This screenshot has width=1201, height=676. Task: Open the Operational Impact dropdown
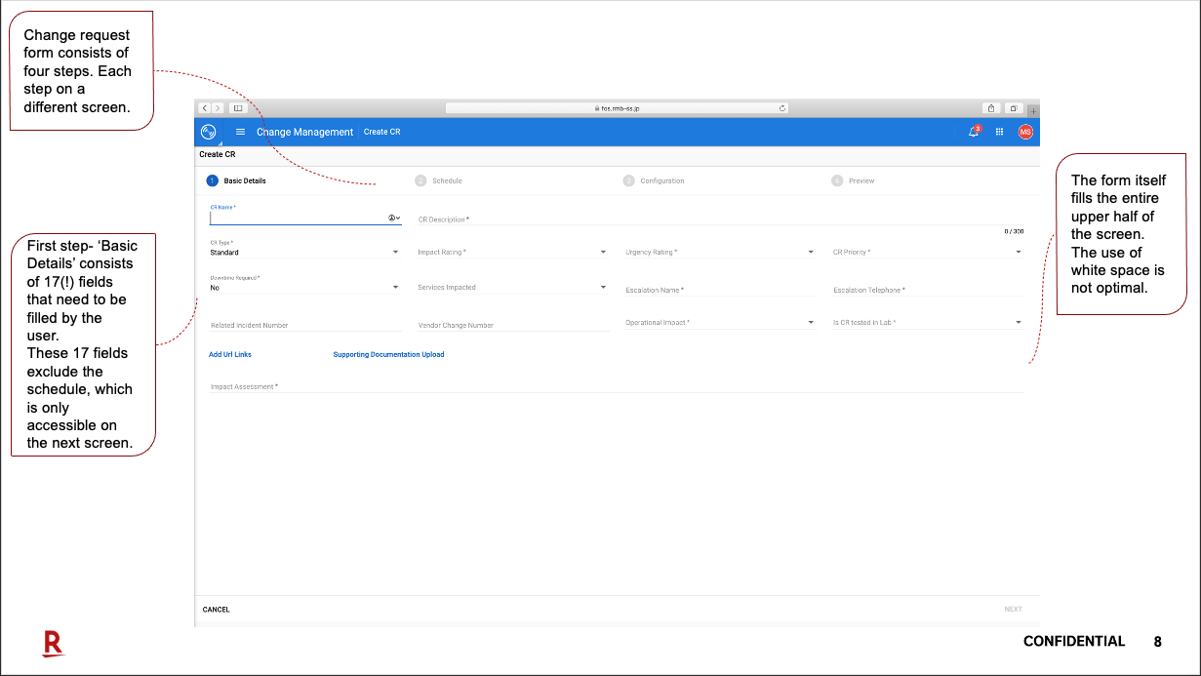coord(720,322)
